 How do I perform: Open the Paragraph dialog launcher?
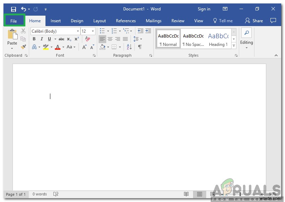(151, 56)
